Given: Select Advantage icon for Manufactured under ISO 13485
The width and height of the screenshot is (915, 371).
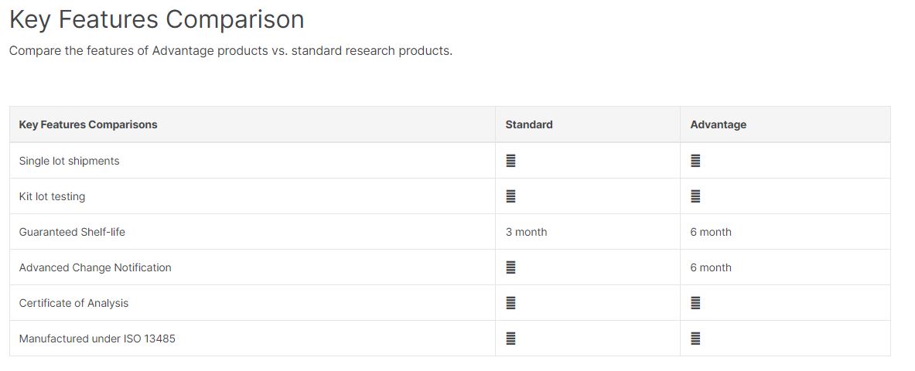Looking at the screenshot, I should click(695, 339).
